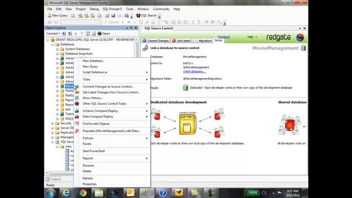
Task: Click the green database icon beside MovieManagement title
Action: tap(303, 48)
